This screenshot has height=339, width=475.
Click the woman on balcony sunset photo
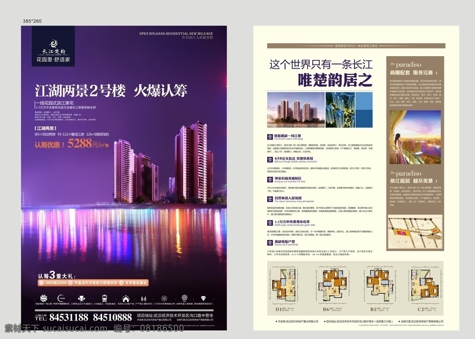[415, 137]
